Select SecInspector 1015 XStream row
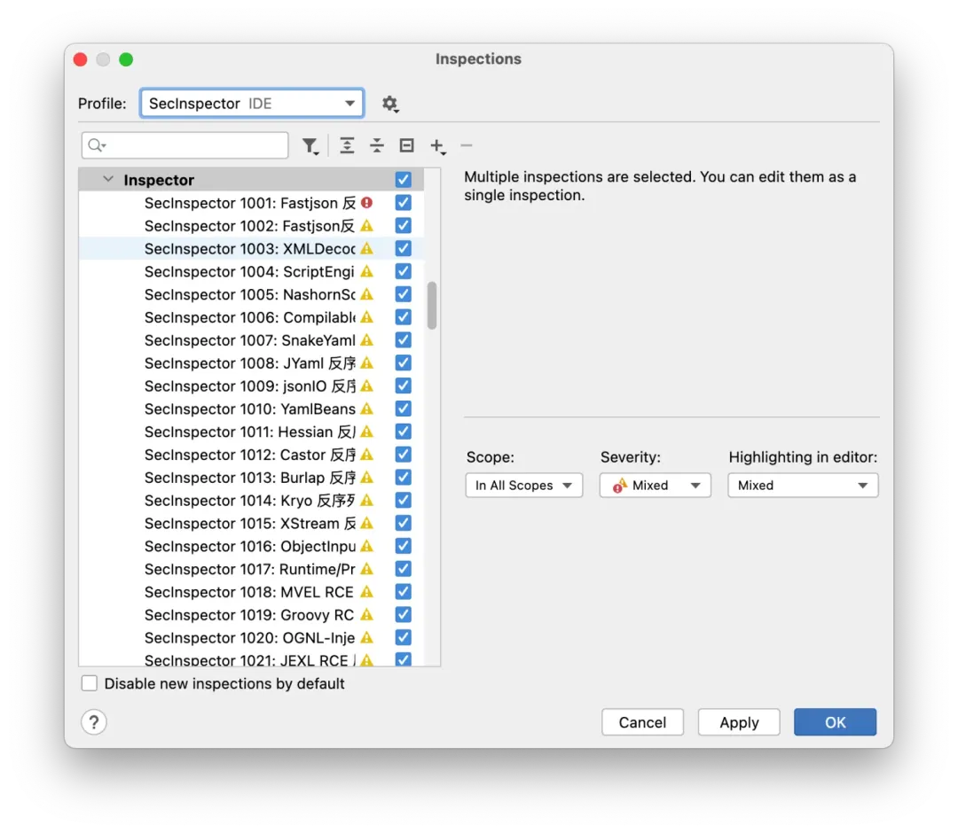 [x=251, y=523]
